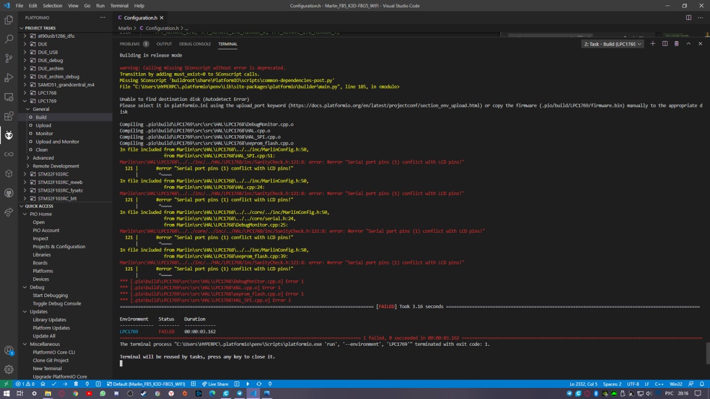Open the terminal selector dropdown

(x=612, y=44)
